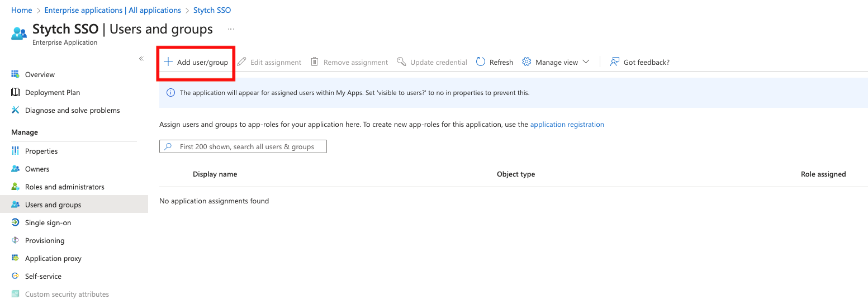Viewport: 868px width, 304px height.
Task: Click Remove assignment label
Action: [x=355, y=62]
